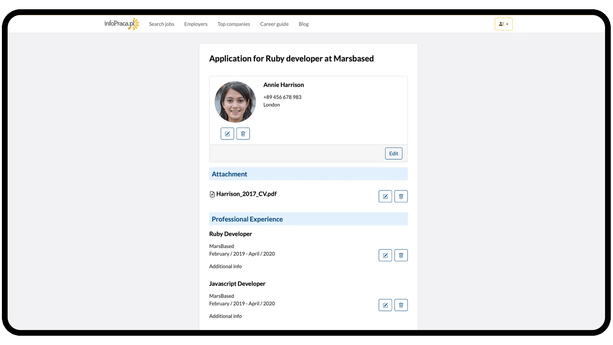613x345 pixels.
Task: Visit the Career guide section
Action: coord(274,24)
